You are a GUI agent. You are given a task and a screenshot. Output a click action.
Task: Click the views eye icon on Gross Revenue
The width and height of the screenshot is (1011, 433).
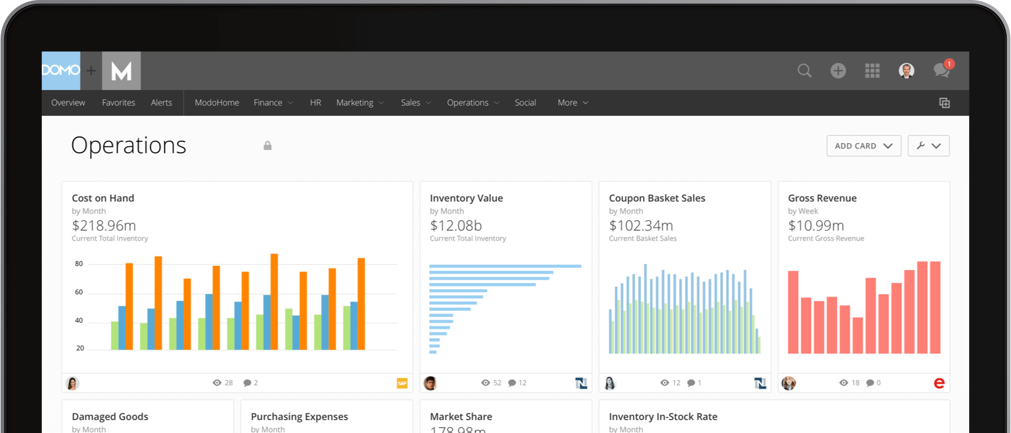pyautogui.click(x=844, y=383)
